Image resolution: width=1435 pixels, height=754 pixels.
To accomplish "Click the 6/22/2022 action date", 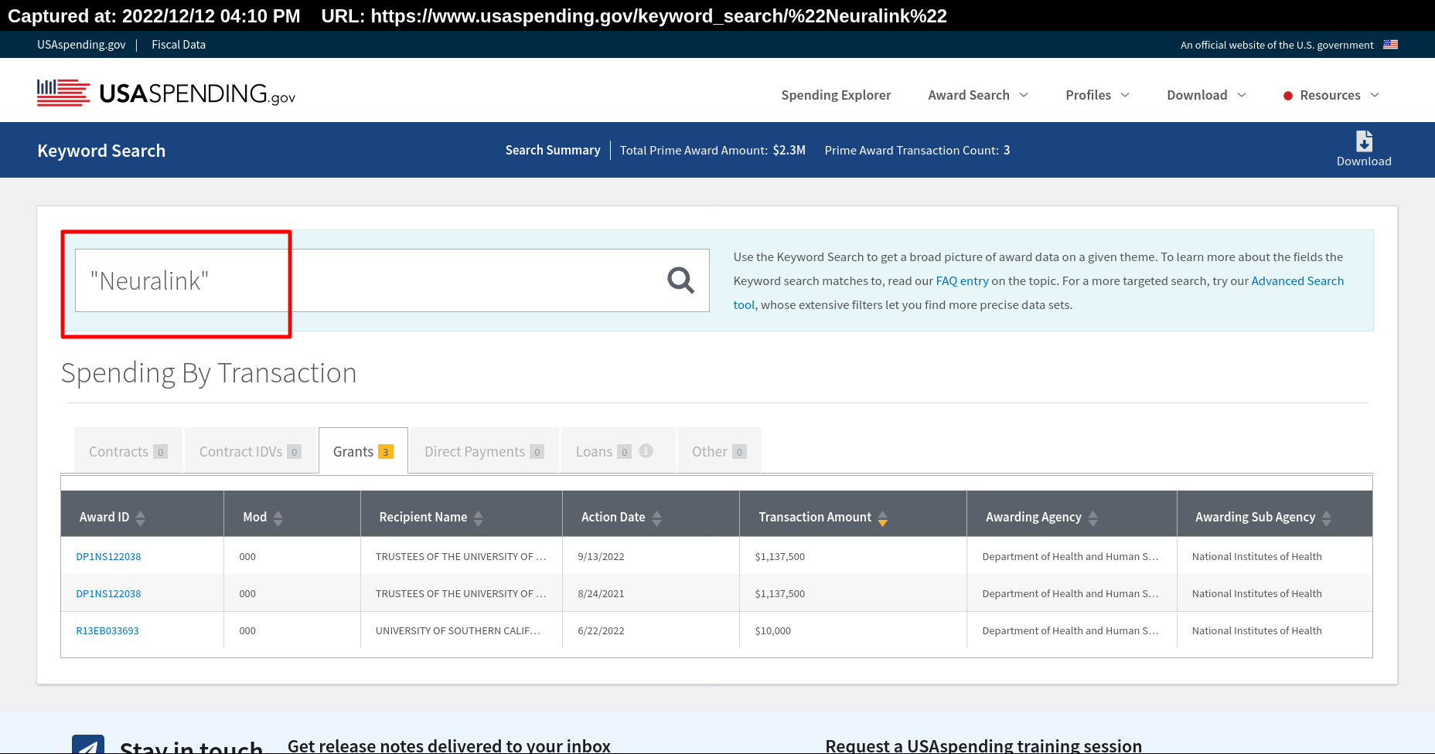I will point(601,630).
